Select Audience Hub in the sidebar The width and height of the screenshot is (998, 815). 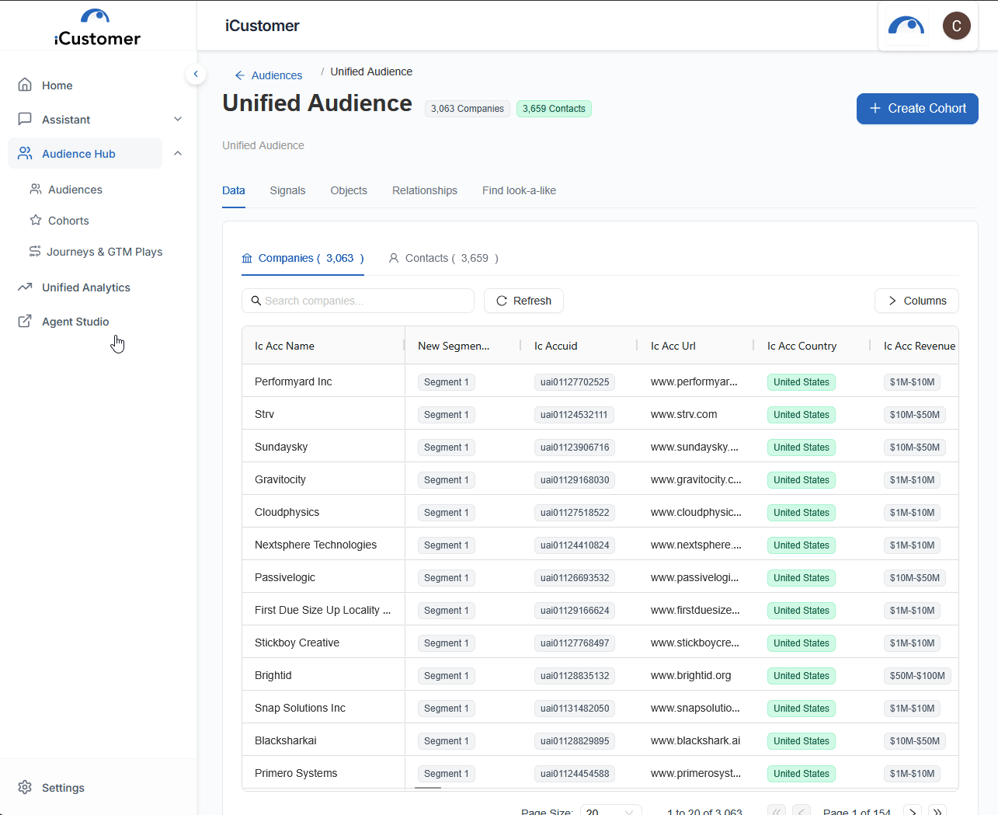(x=85, y=154)
